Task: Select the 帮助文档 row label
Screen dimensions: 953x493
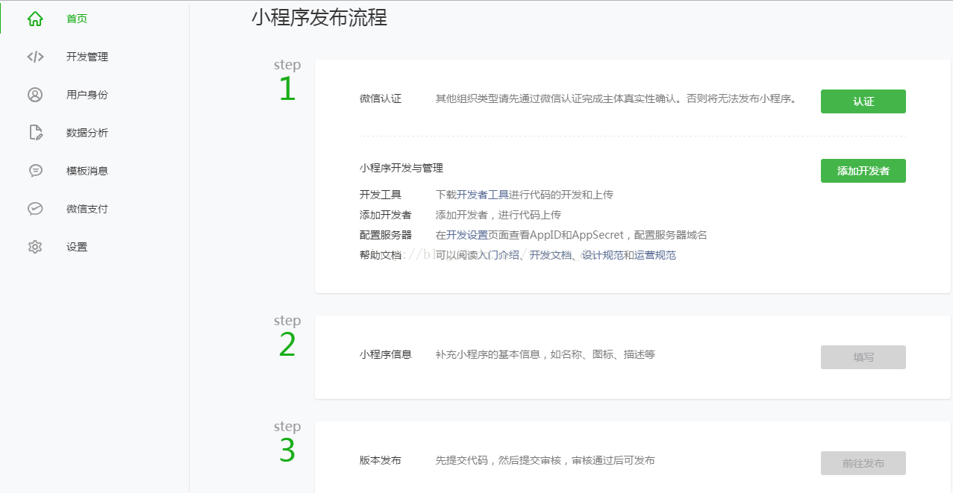Action: coord(381,255)
